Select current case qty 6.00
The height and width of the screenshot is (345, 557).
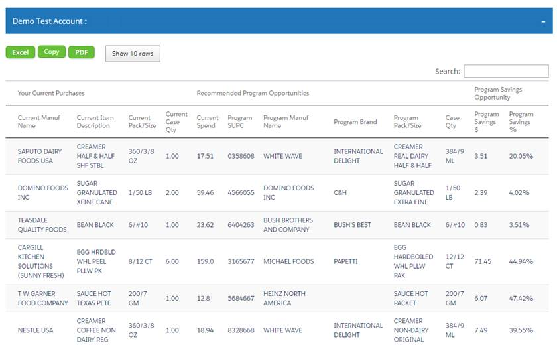click(172, 261)
